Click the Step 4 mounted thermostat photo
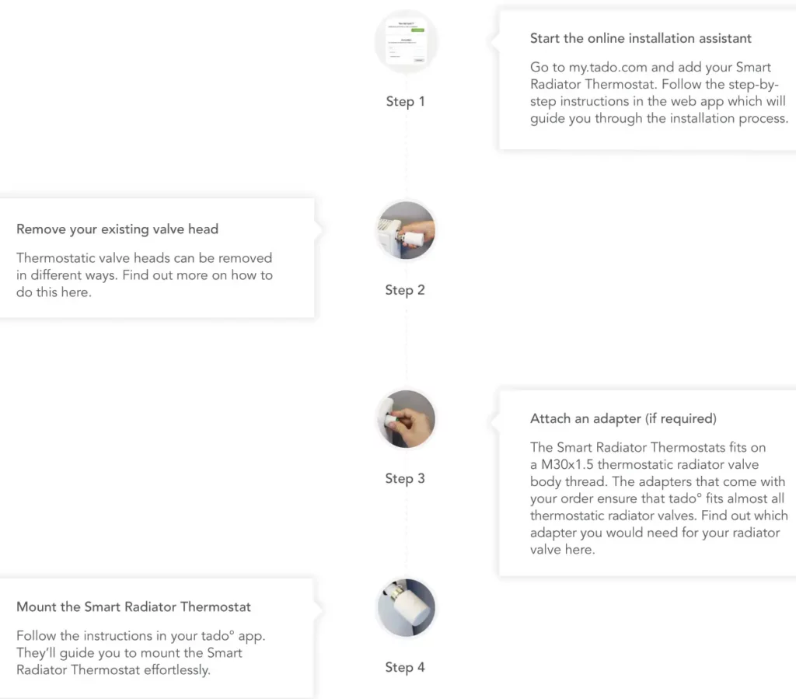The width and height of the screenshot is (796, 699). click(x=406, y=607)
